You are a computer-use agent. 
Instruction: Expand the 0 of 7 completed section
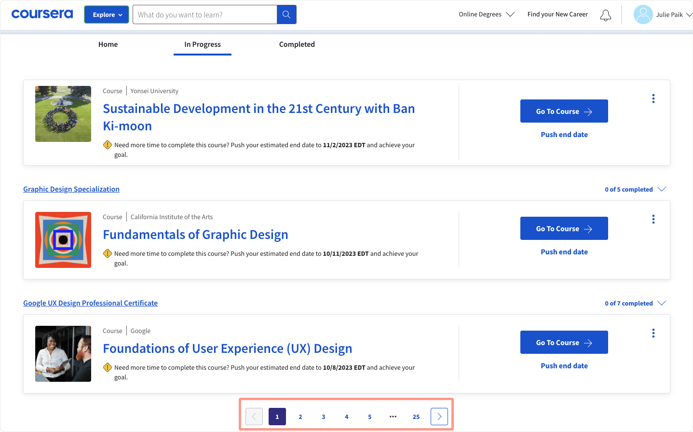tap(635, 303)
